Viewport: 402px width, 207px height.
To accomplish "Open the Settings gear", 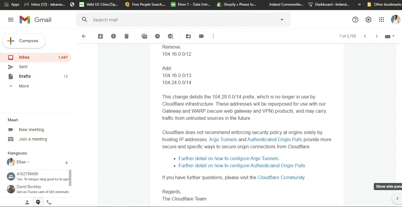I will pyautogui.click(x=368, y=20).
